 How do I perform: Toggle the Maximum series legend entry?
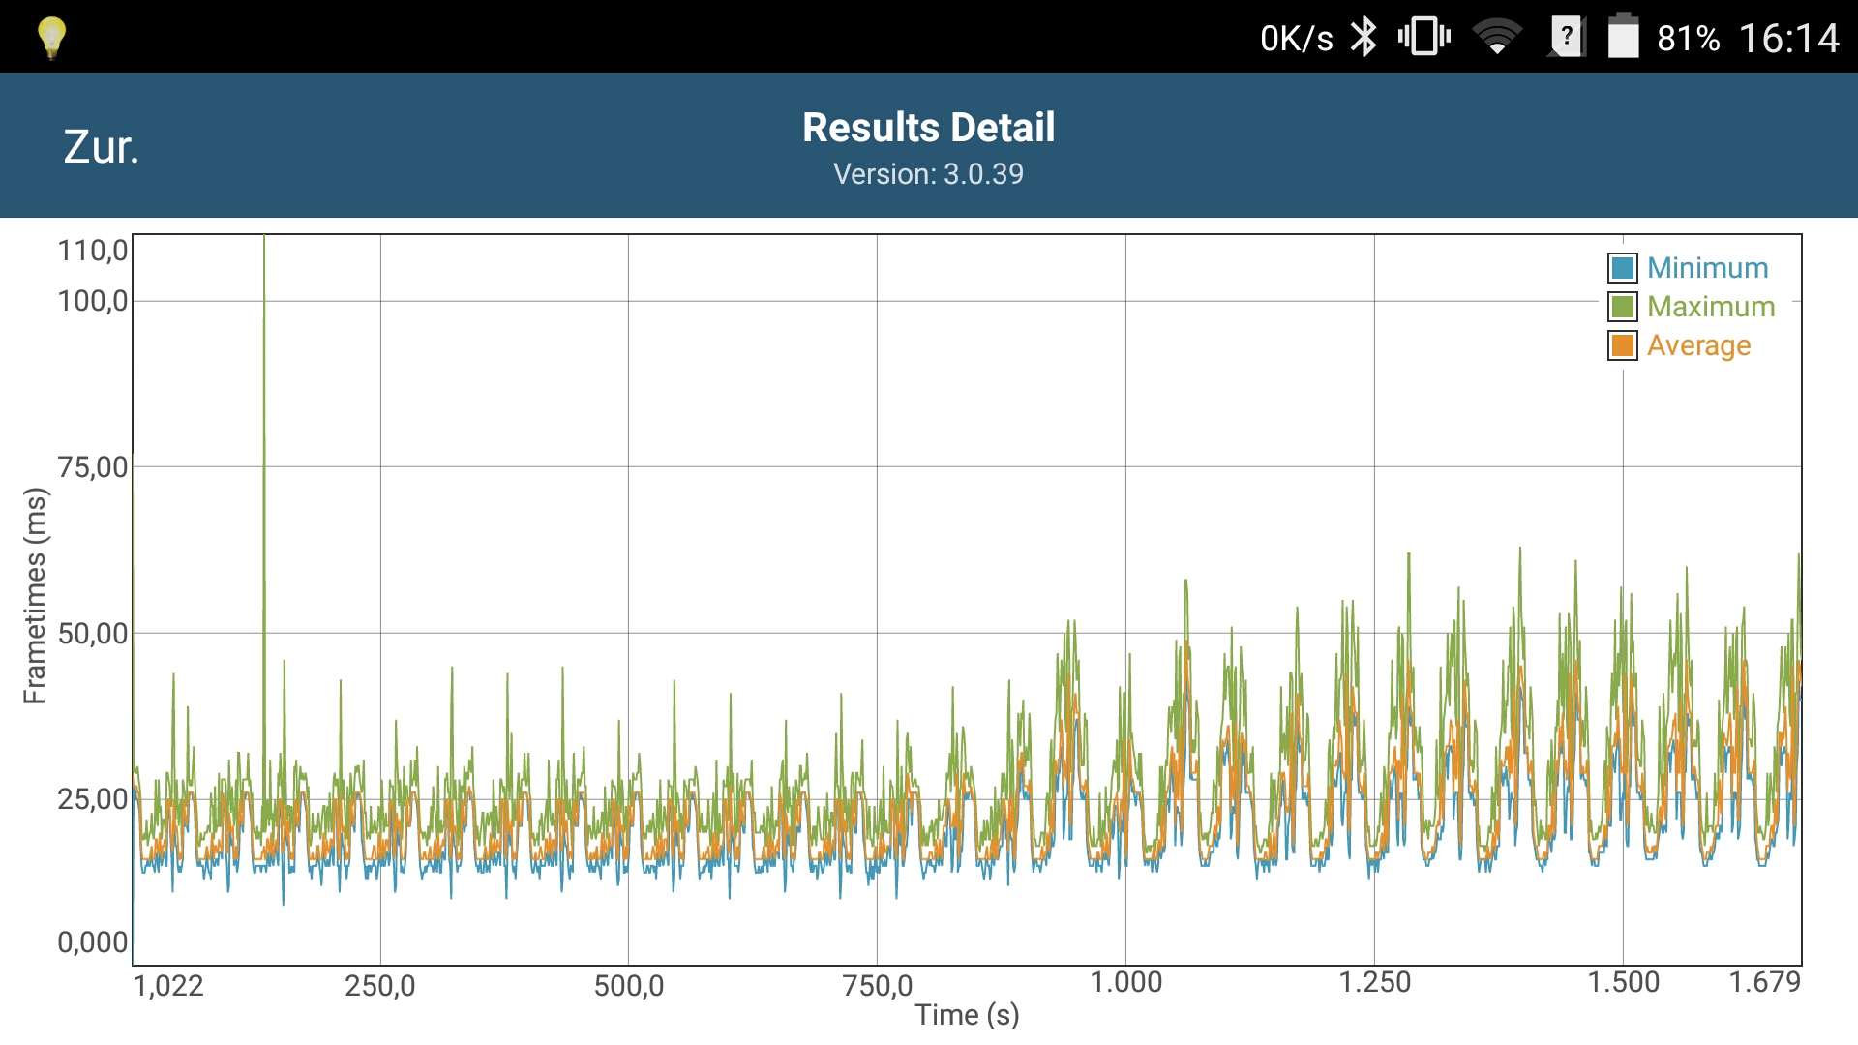(1710, 307)
